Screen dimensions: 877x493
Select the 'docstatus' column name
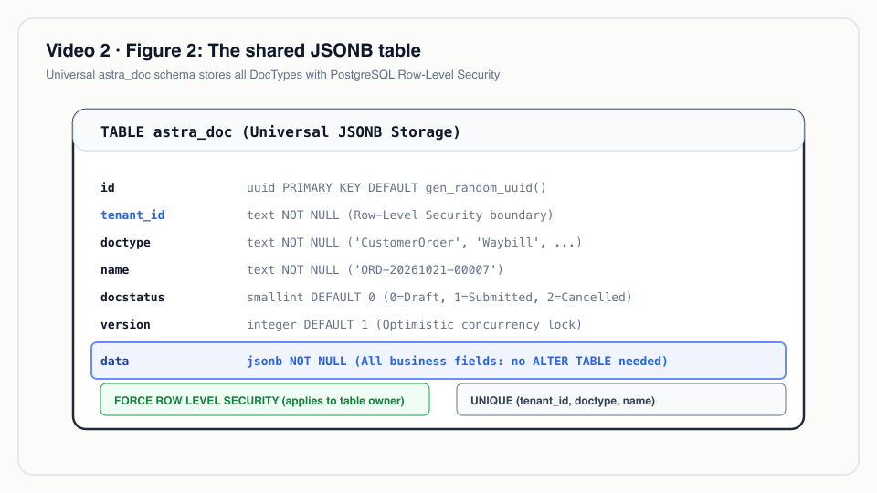[x=132, y=297]
